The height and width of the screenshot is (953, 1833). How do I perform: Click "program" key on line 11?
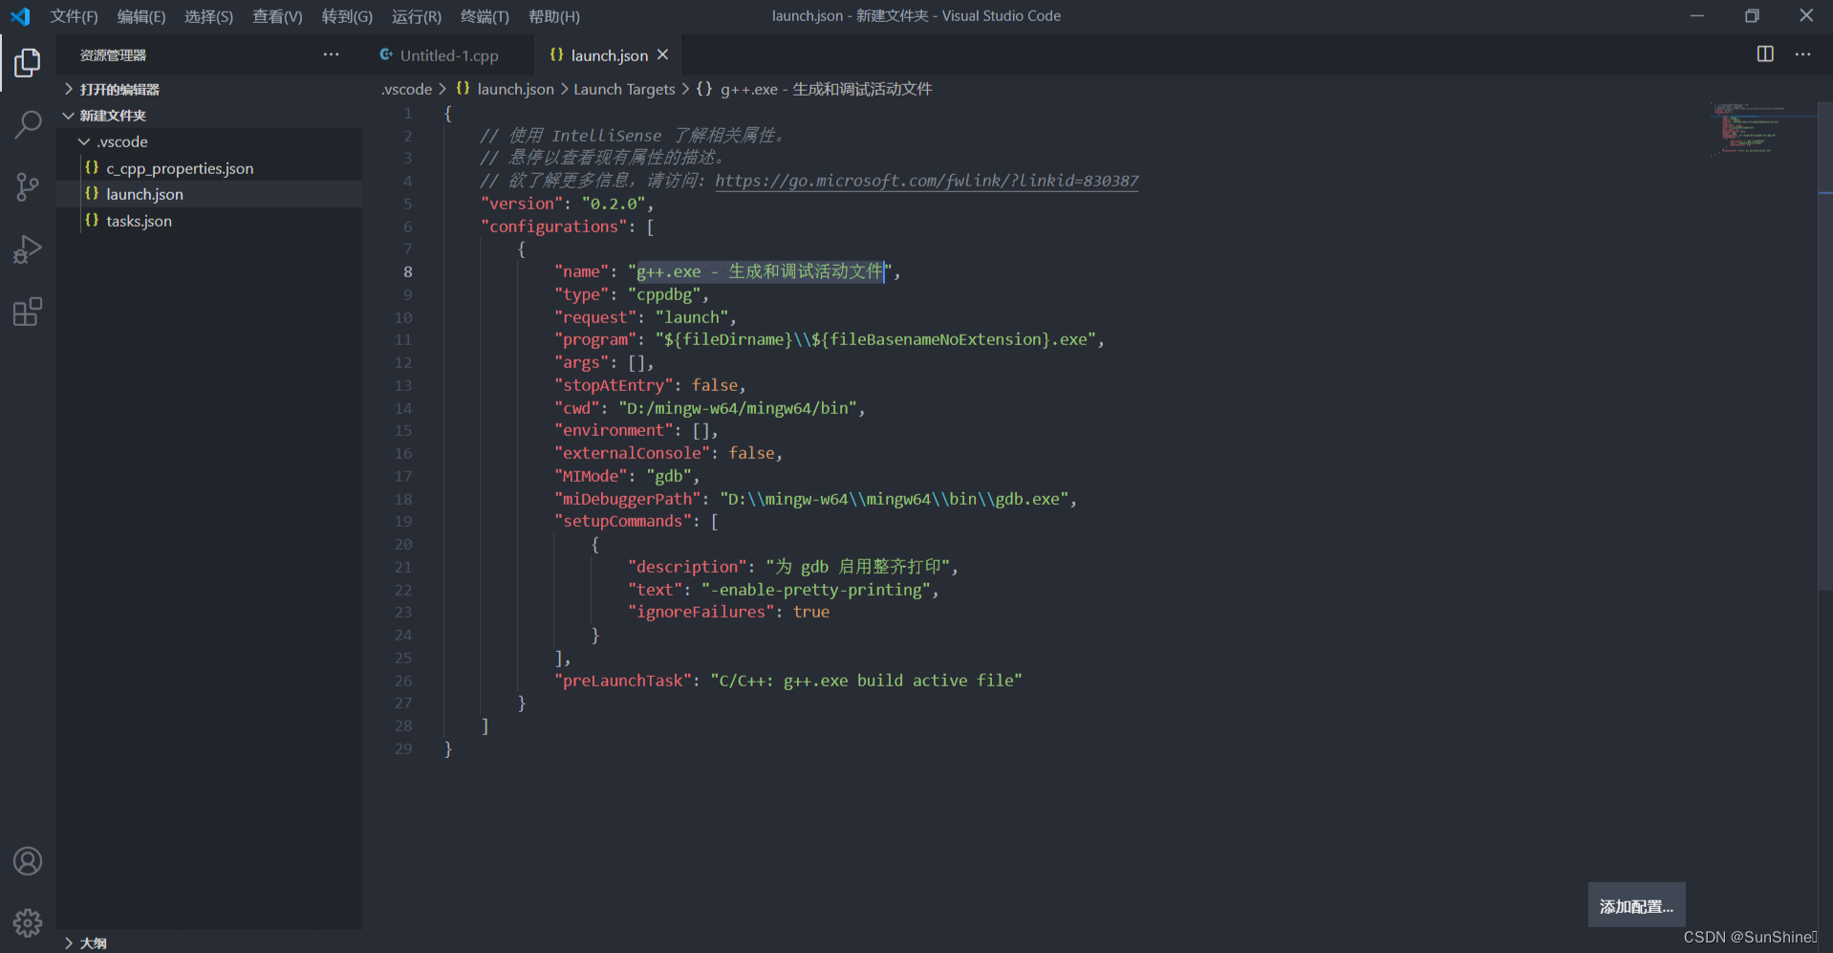click(595, 339)
